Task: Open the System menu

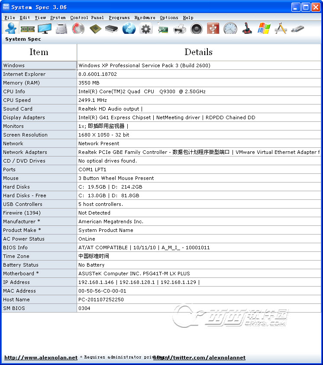Action: point(58,18)
